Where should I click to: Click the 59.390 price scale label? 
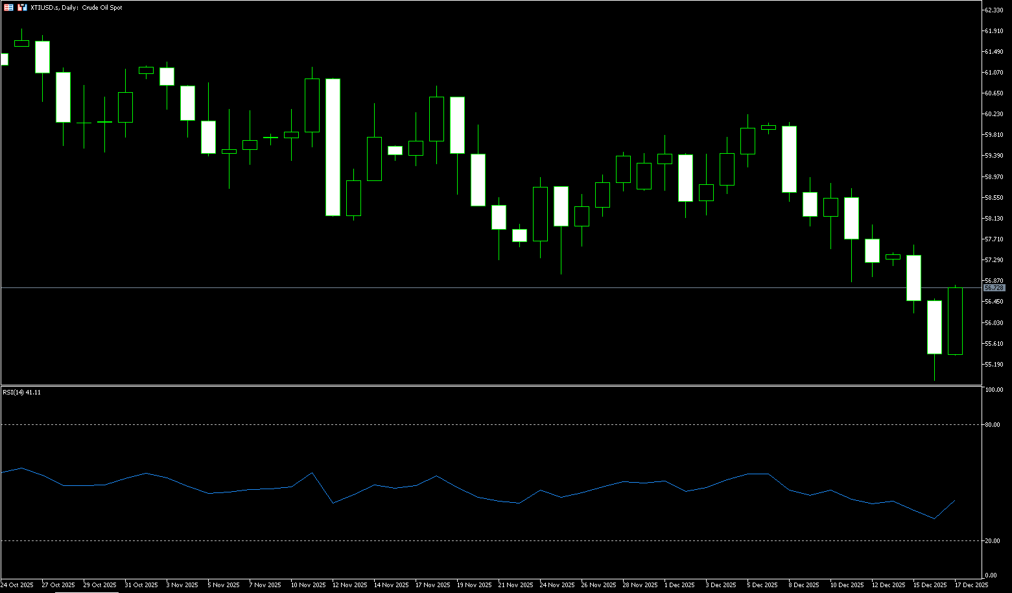point(994,156)
